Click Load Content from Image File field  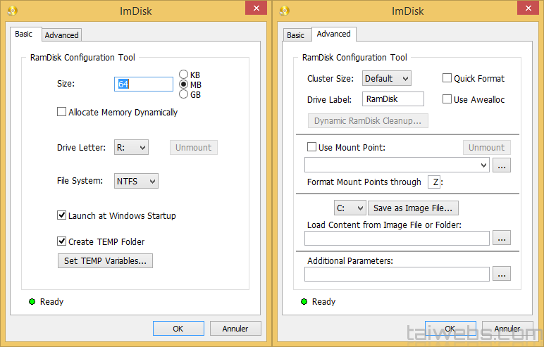tap(397, 238)
